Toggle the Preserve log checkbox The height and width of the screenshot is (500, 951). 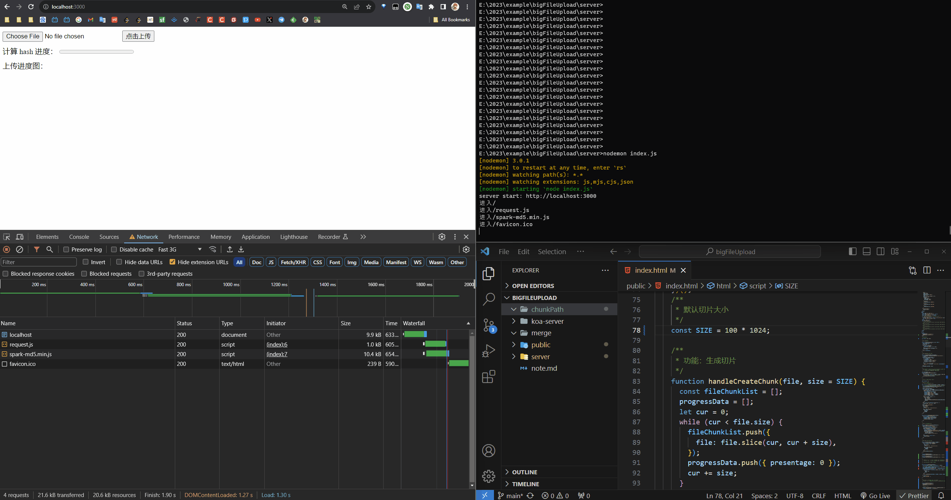pyautogui.click(x=66, y=250)
